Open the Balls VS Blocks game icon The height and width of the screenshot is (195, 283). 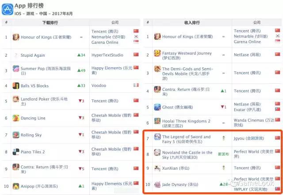[x=16, y=86]
